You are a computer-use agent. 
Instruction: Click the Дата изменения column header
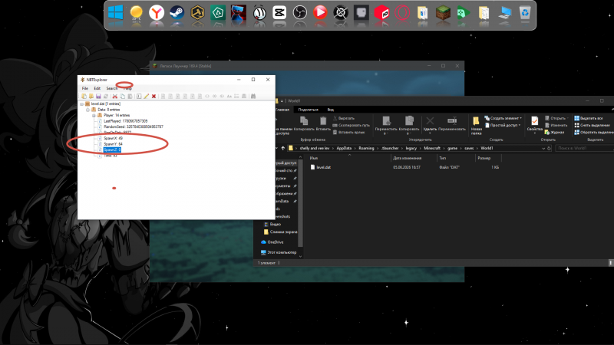click(408, 158)
